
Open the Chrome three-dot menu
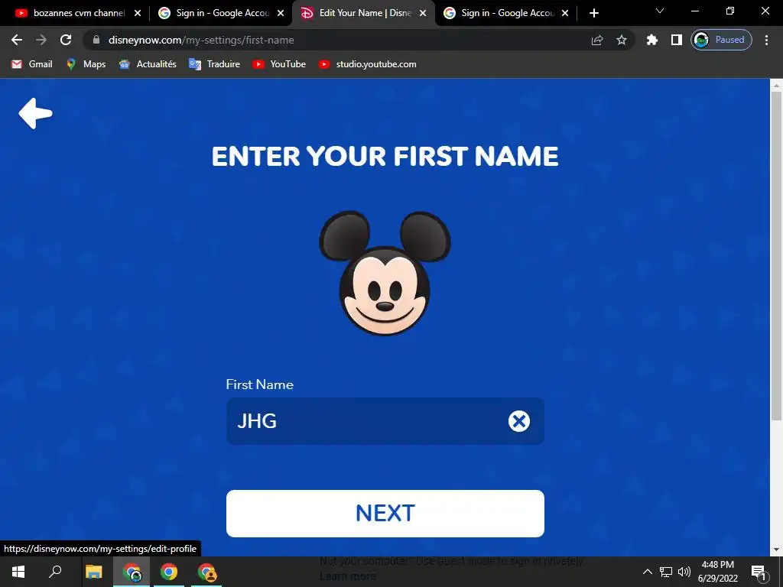click(x=766, y=40)
